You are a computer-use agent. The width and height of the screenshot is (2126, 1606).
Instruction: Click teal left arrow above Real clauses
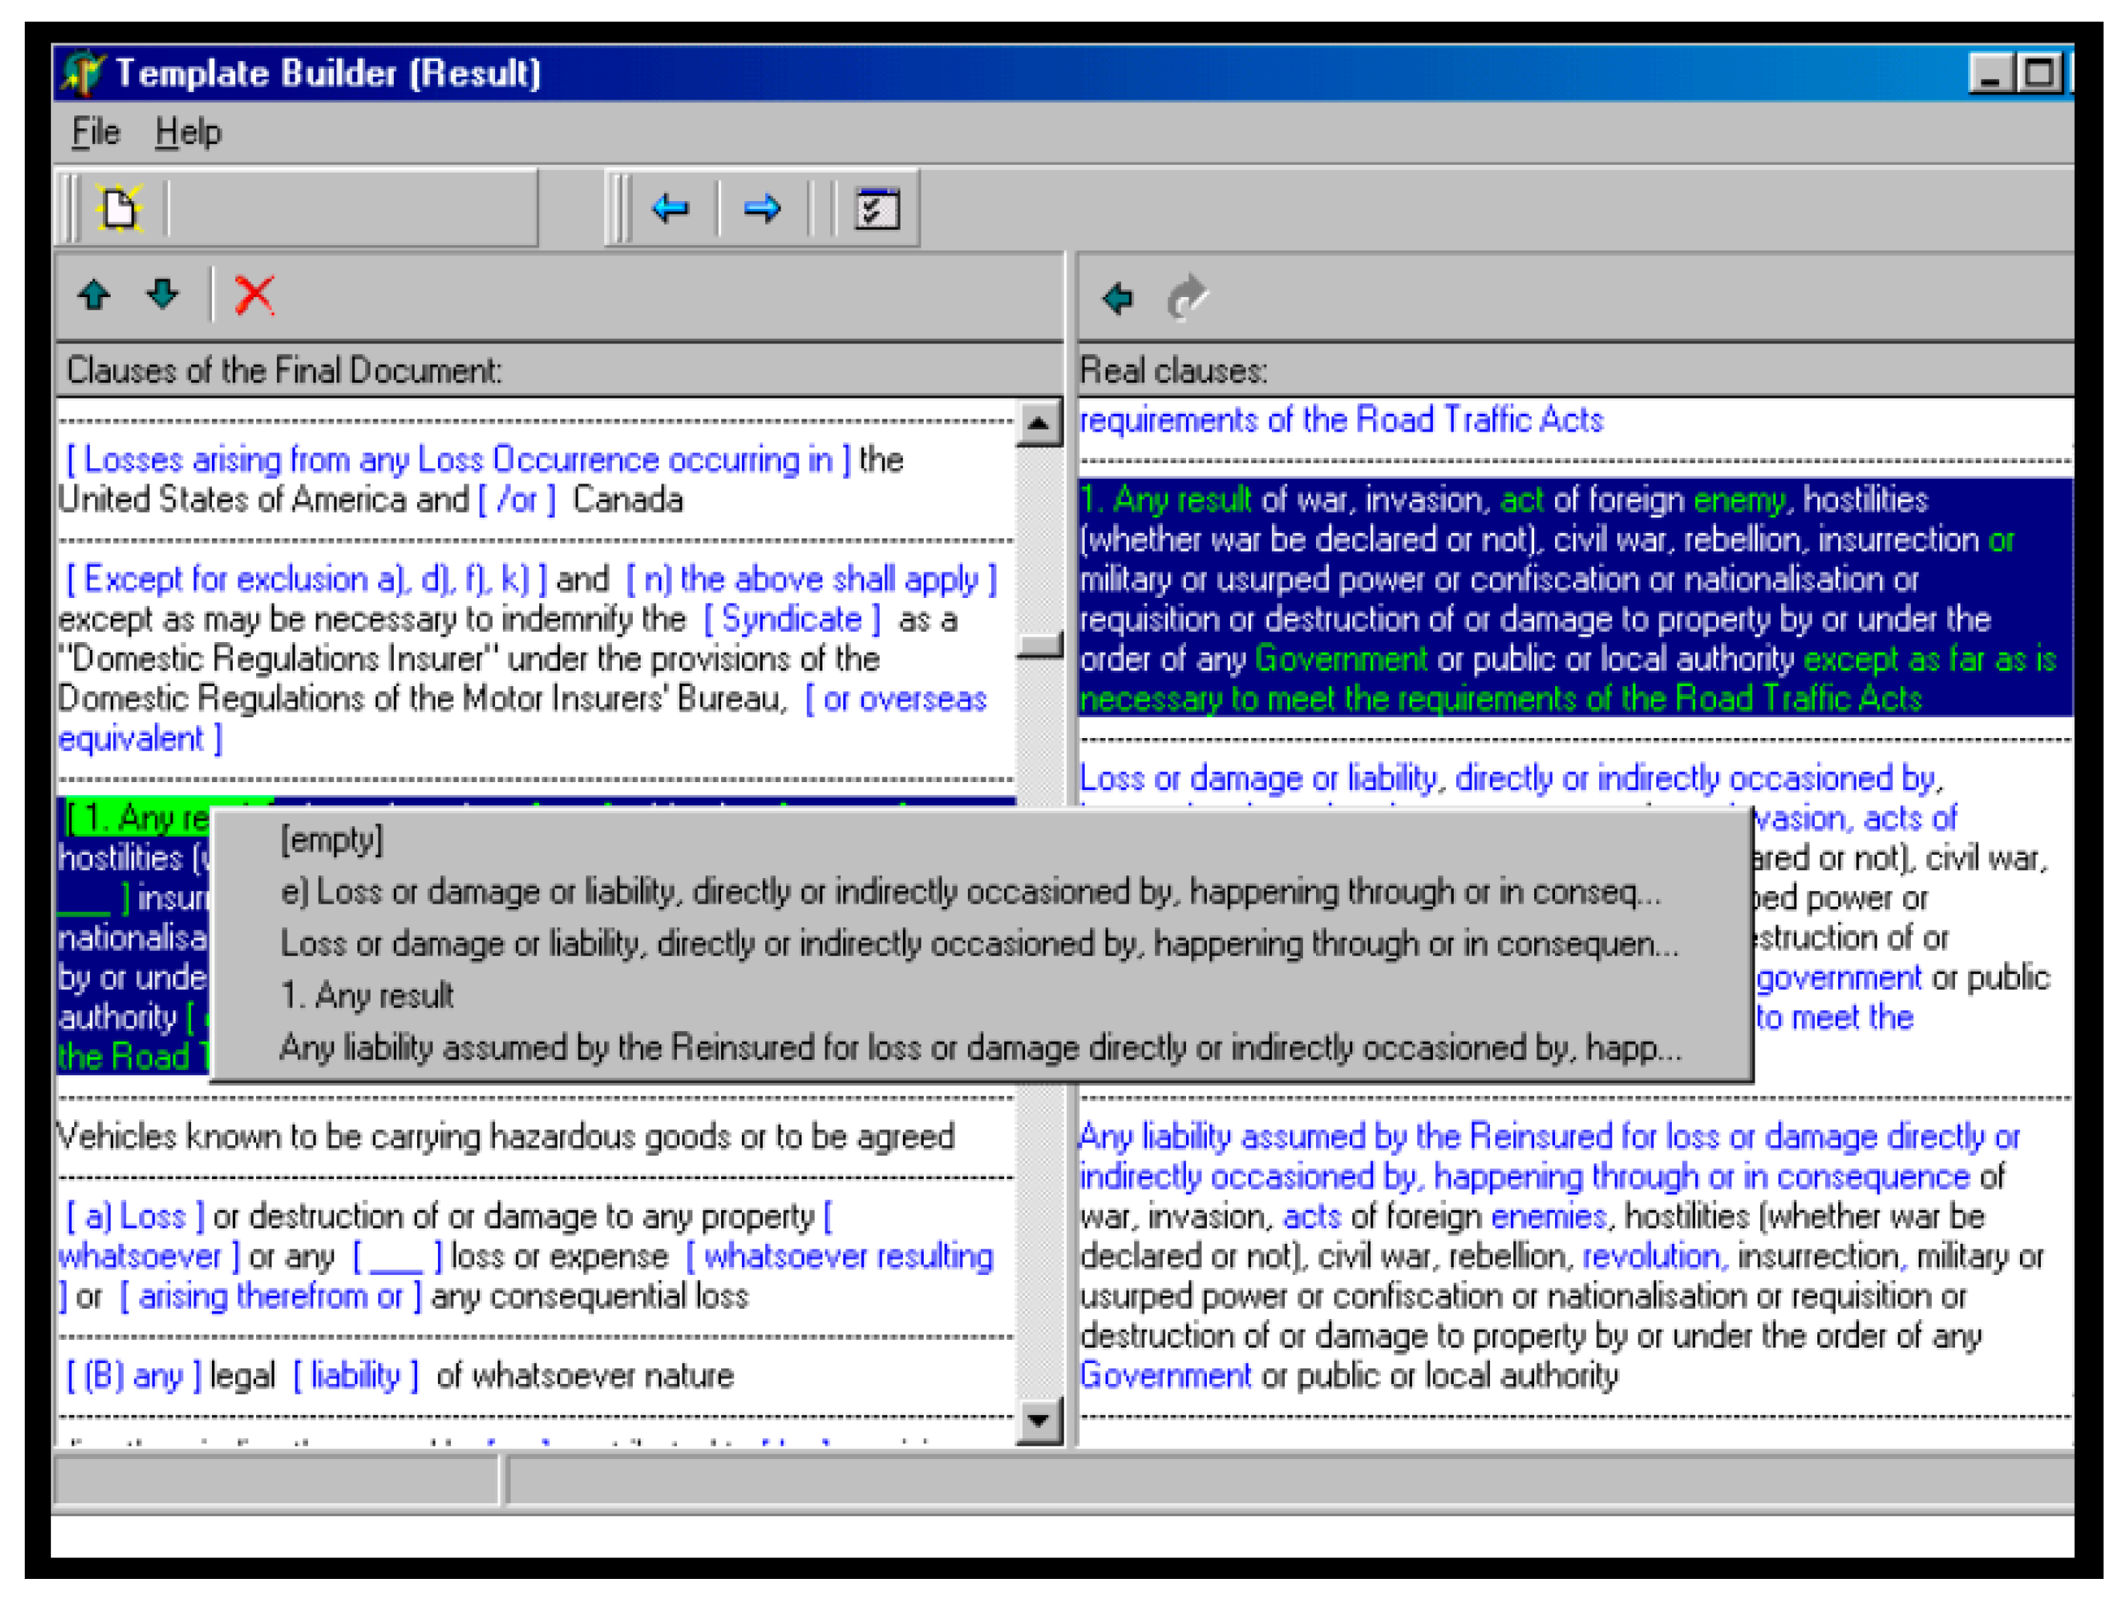pos(1118,298)
